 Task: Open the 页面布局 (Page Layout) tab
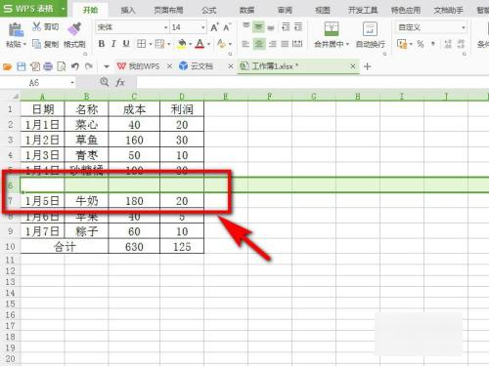tap(168, 10)
